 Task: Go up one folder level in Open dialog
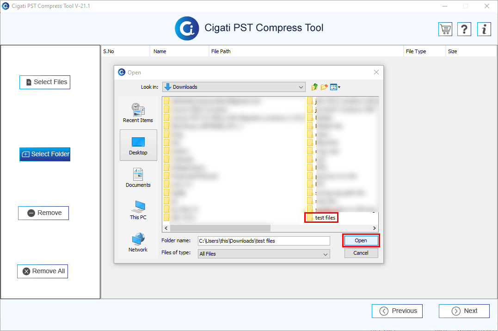pyautogui.click(x=314, y=87)
